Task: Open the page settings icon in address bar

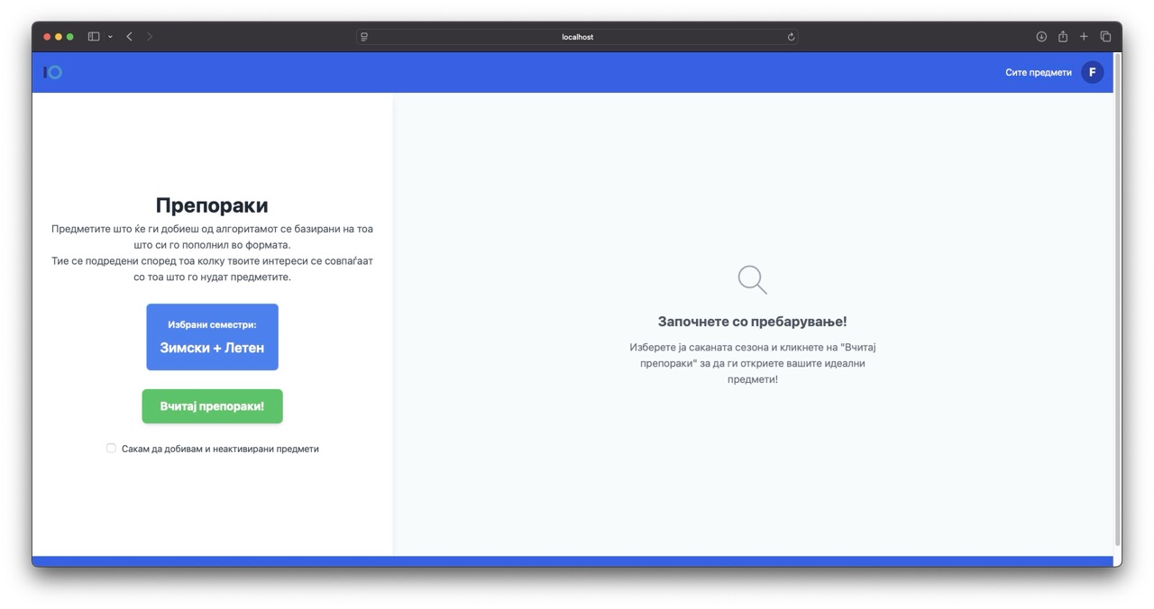Action: click(x=364, y=37)
